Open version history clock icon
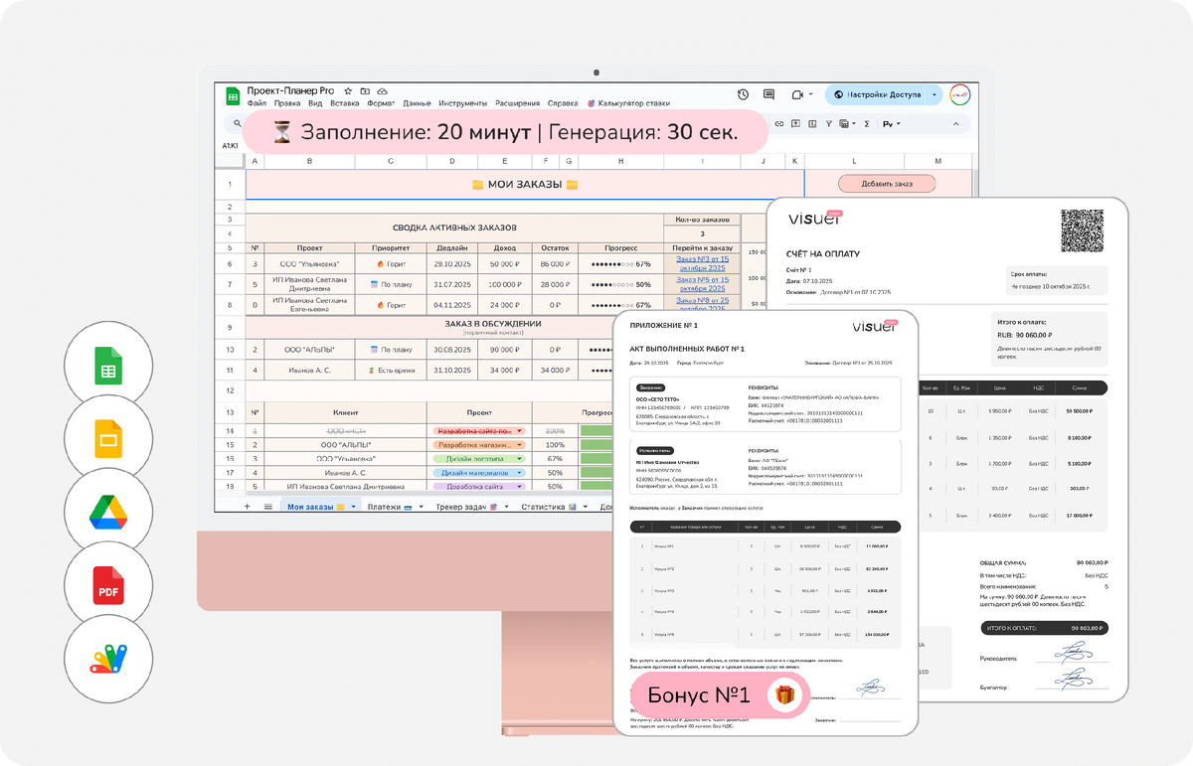Screen dimensions: 1193x766 (x=743, y=94)
